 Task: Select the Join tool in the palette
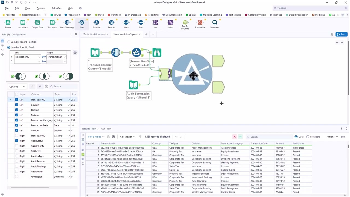click(x=155, y=24)
